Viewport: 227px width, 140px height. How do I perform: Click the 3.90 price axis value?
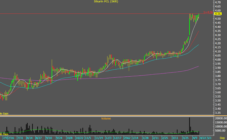point(218,68)
